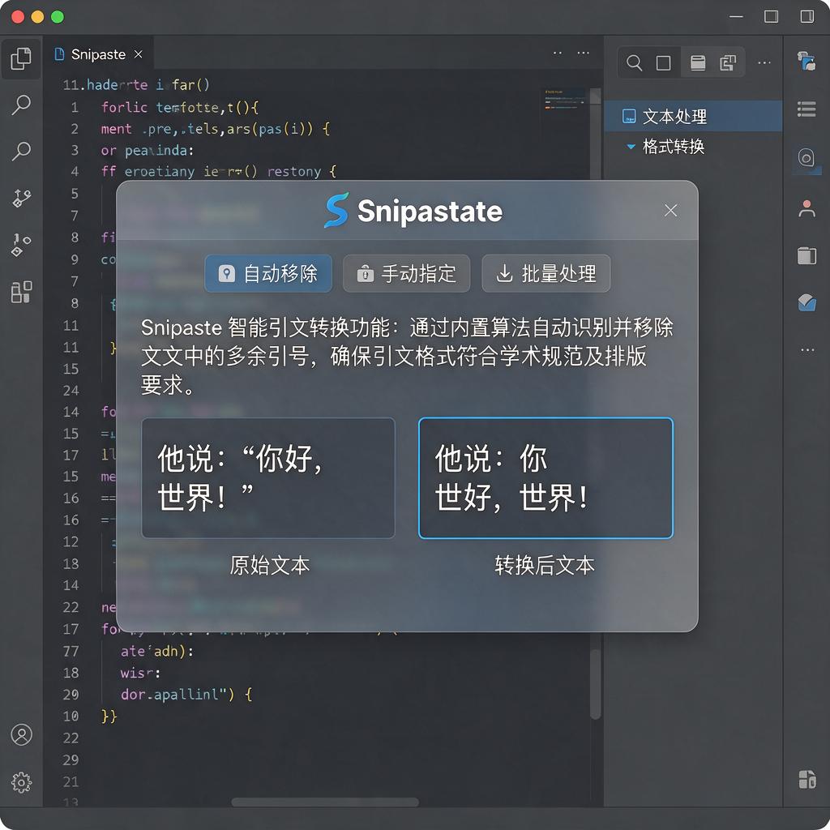
Task: Close the Snipastate dialog
Action: click(670, 211)
